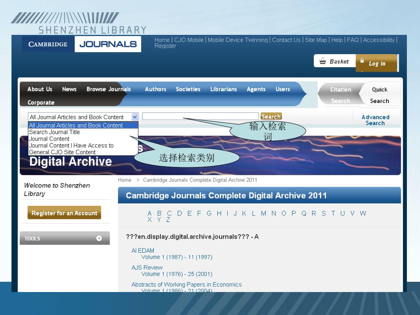The width and height of the screenshot is (420, 315).
Task: Open AJS Review Volume 1 (1976) - 25 (2001)
Action: [x=177, y=274]
